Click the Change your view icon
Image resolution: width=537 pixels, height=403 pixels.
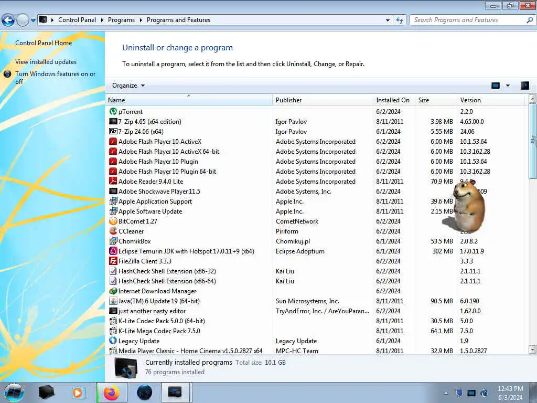(496, 86)
